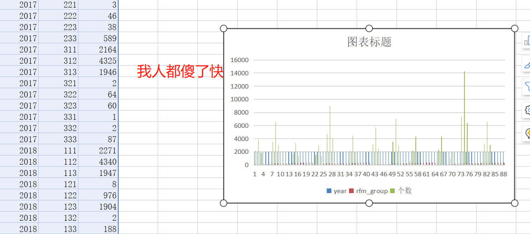Open the Chart Elements pane
The height and width of the screenshot is (234, 530).
pos(527,41)
